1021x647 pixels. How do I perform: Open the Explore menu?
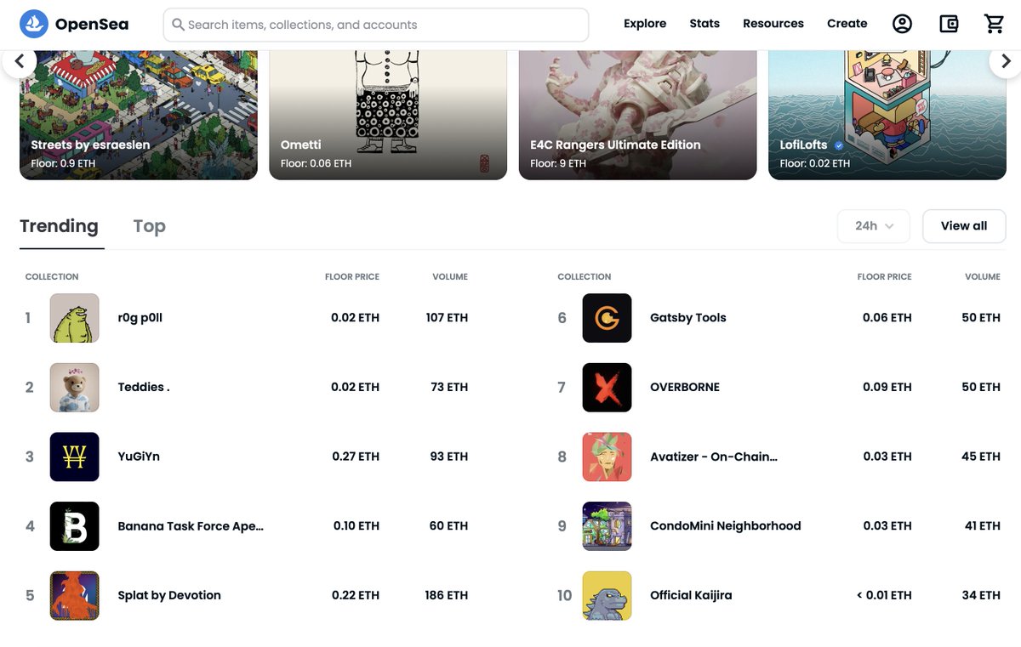coord(645,24)
